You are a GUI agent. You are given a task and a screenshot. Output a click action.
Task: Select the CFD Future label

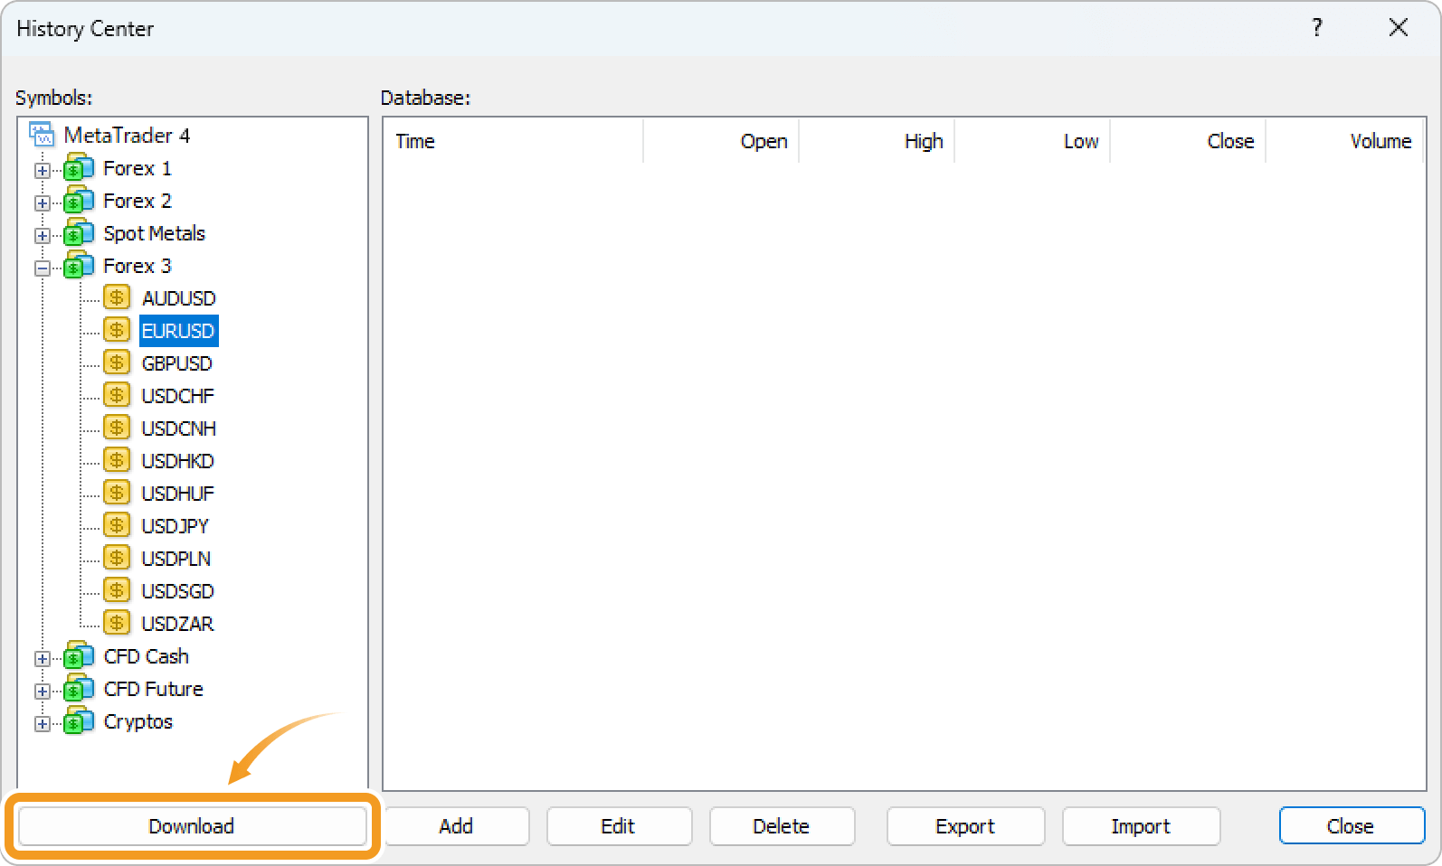(154, 689)
